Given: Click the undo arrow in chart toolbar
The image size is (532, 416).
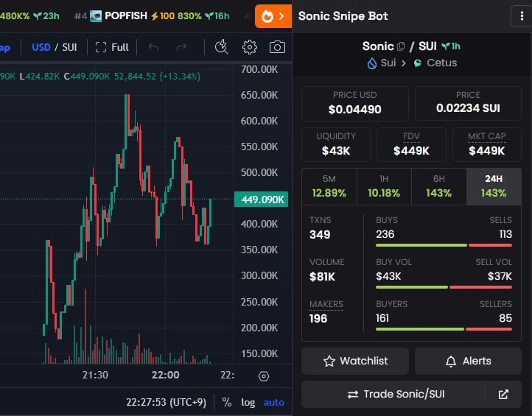Looking at the screenshot, I should coord(153,47).
